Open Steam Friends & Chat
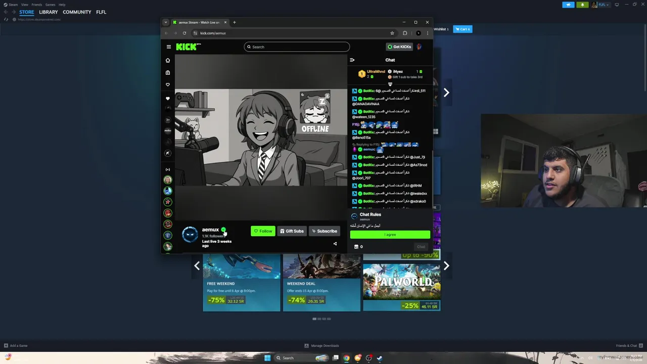Viewport: 647px width, 364px height. 629,346
